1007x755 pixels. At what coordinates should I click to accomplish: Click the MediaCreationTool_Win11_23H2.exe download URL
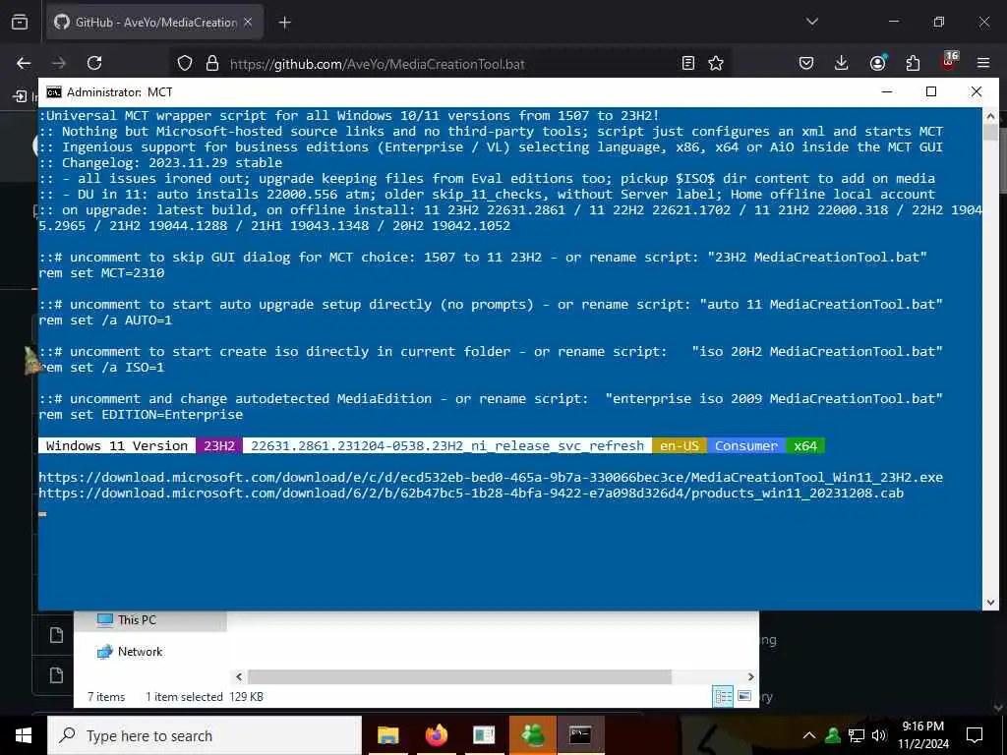tap(491, 477)
